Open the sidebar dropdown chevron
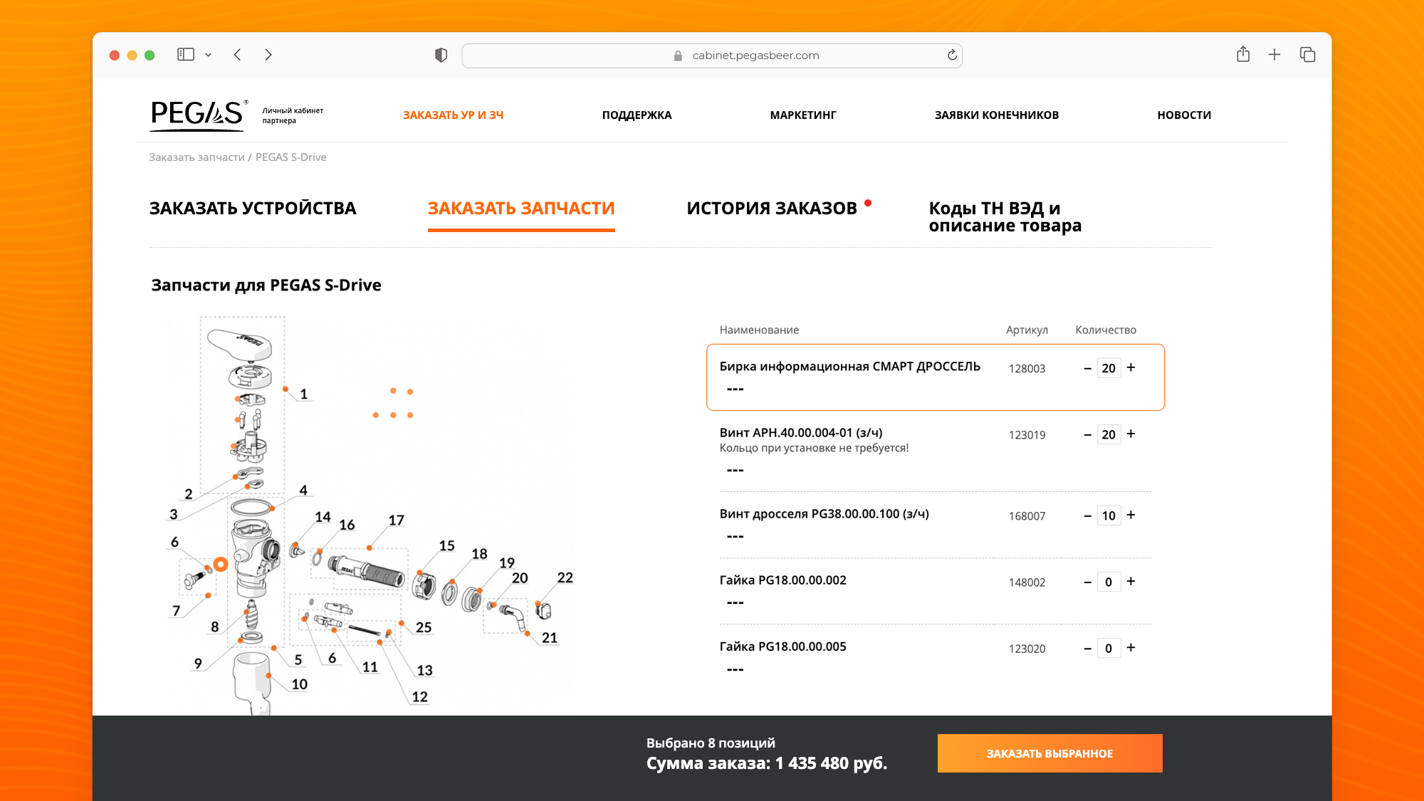 [x=209, y=55]
